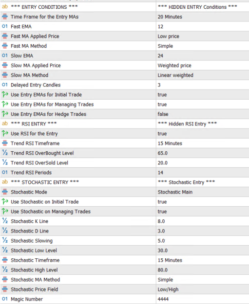
Task: Select the HIDDEN ENTRY Conditions value cell
Action: [x=203, y=7]
